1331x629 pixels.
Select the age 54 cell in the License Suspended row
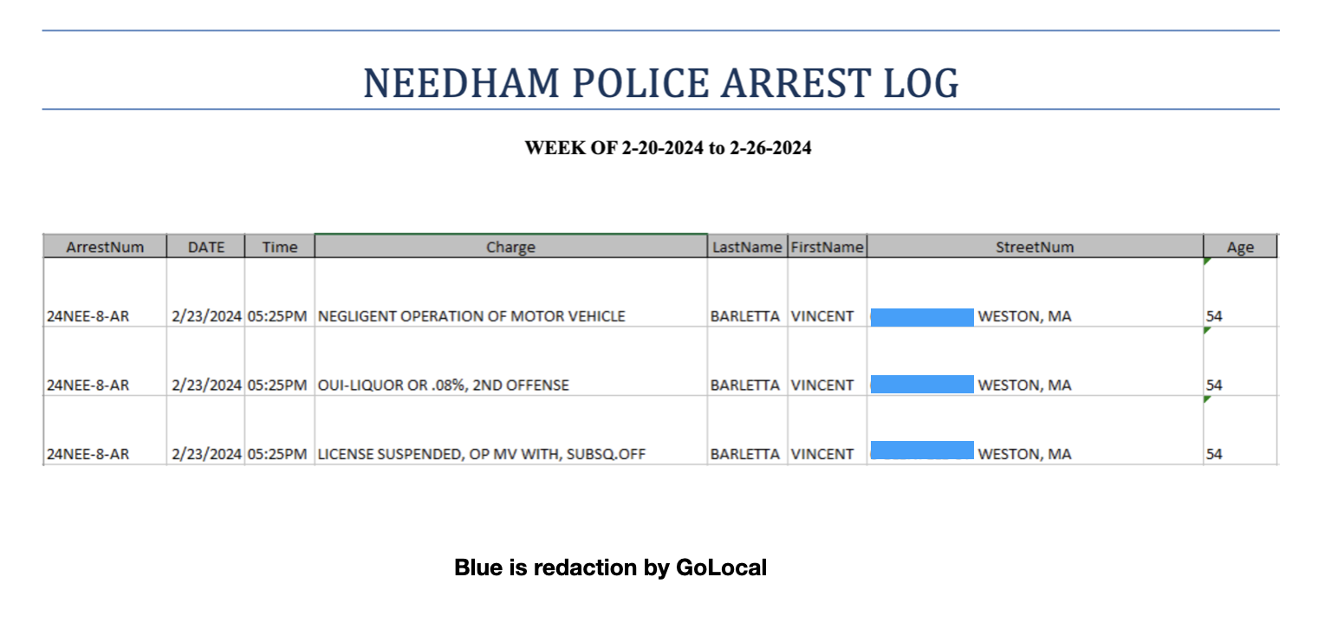[x=1214, y=454]
